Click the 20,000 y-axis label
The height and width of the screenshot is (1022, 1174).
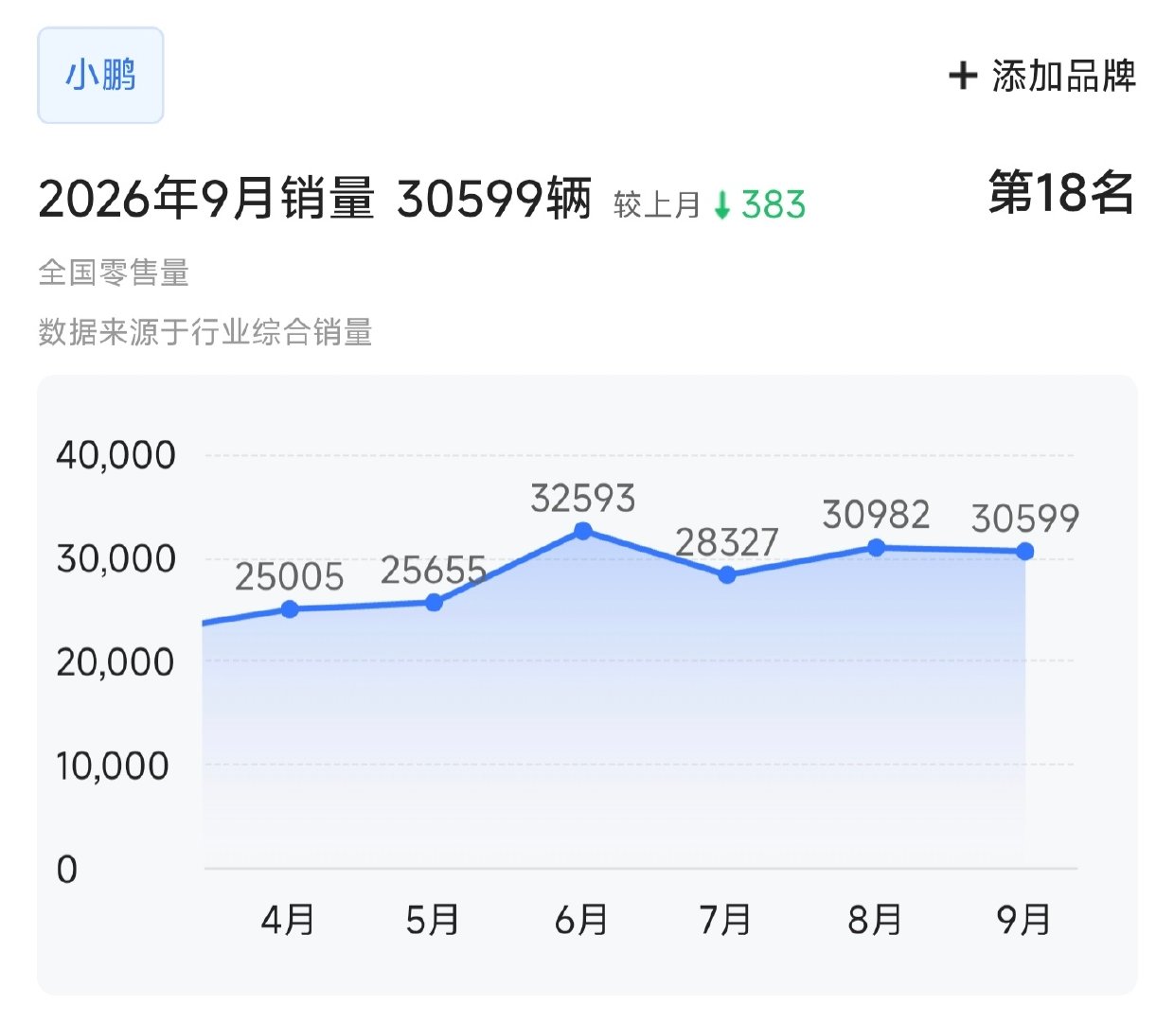[x=116, y=662]
